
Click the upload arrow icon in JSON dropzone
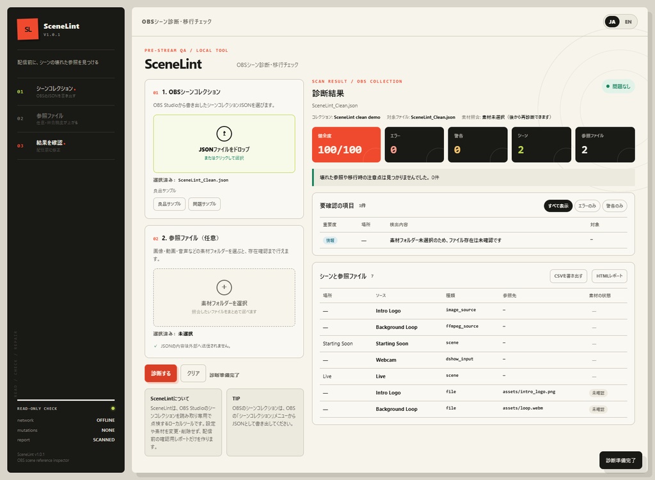[225, 134]
